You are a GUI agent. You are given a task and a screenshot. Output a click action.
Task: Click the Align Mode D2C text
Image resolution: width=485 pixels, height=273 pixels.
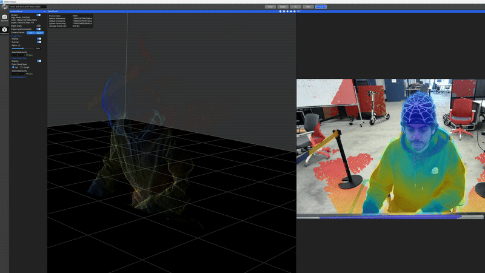coord(21,18)
